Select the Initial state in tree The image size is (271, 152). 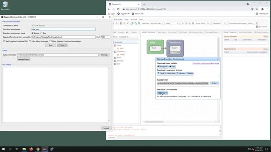click(119, 45)
